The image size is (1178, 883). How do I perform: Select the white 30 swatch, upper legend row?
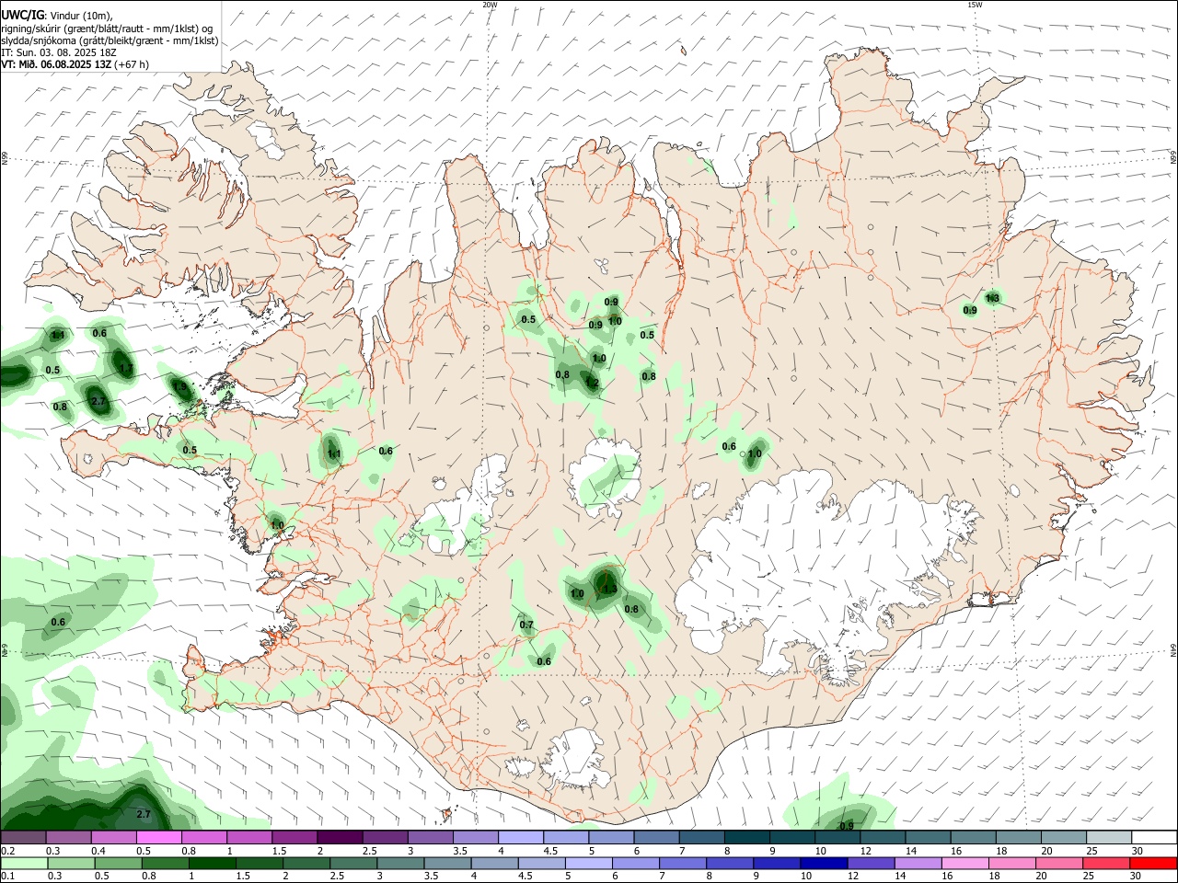[x=1152, y=838]
